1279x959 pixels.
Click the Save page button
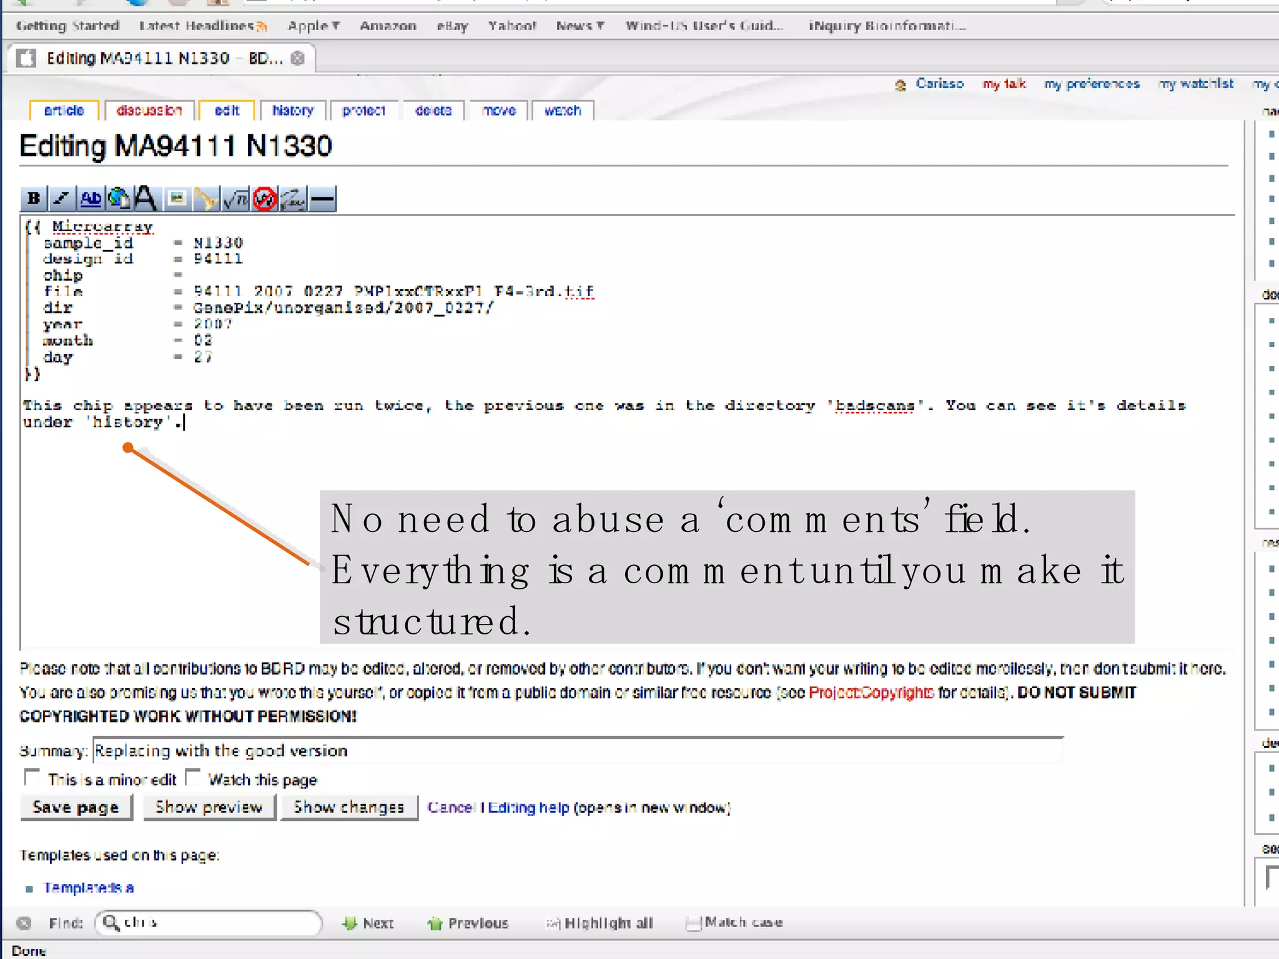76,807
